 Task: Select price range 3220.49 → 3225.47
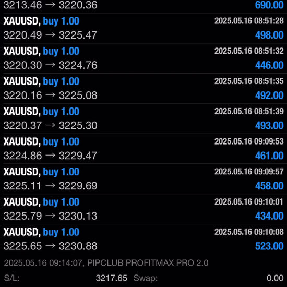(50, 35)
